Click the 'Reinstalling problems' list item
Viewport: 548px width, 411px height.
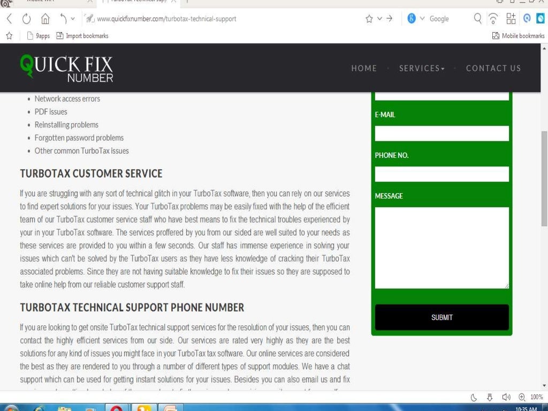coord(66,125)
